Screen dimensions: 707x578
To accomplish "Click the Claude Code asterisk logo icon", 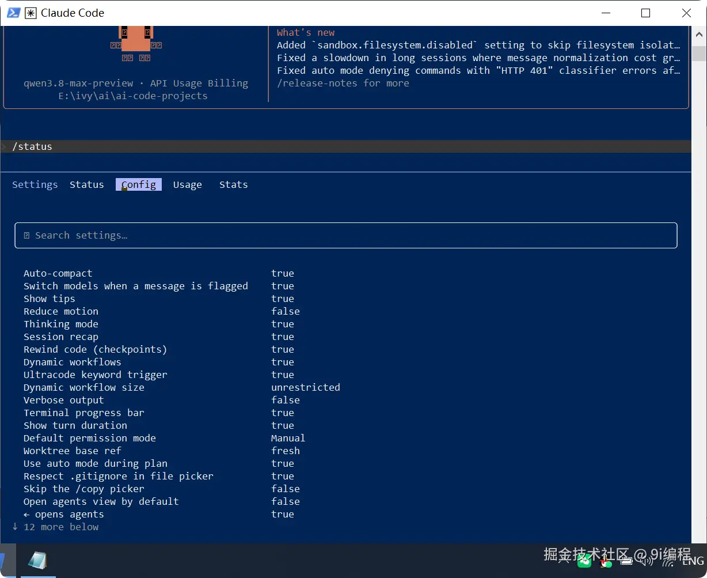I will pyautogui.click(x=31, y=13).
